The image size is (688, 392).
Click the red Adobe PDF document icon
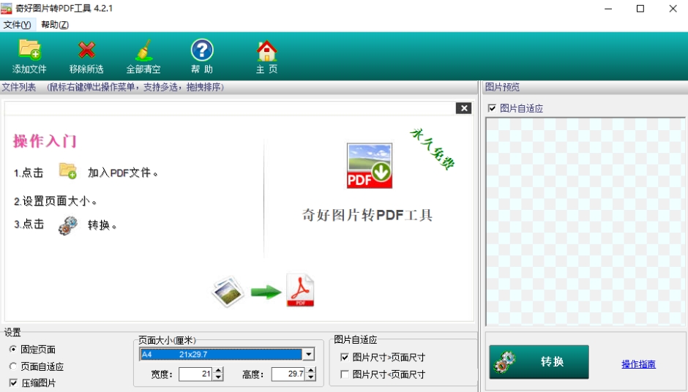click(x=300, y=290)
